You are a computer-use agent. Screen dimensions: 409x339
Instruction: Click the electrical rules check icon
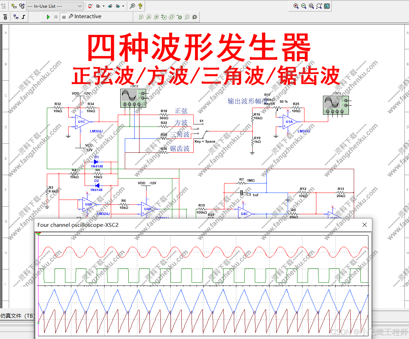pyautogui.click(x=91, y=6)
